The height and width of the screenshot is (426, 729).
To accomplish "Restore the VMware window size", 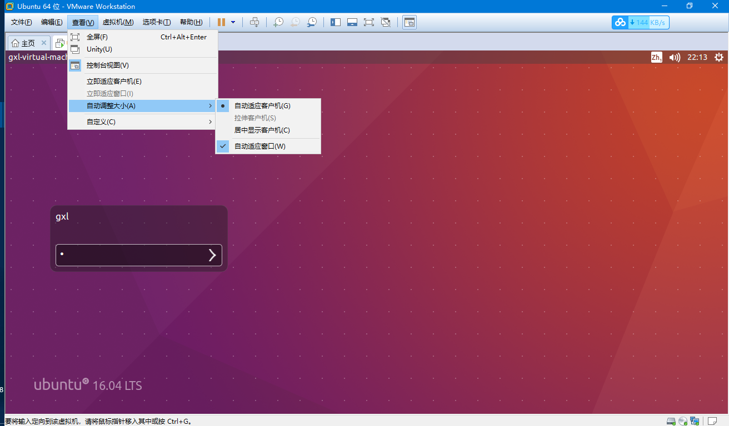I will click(690, 6).
